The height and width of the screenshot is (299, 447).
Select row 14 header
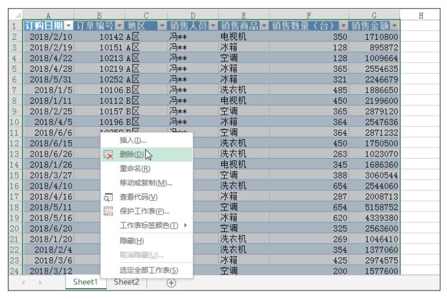pos(15,165)
